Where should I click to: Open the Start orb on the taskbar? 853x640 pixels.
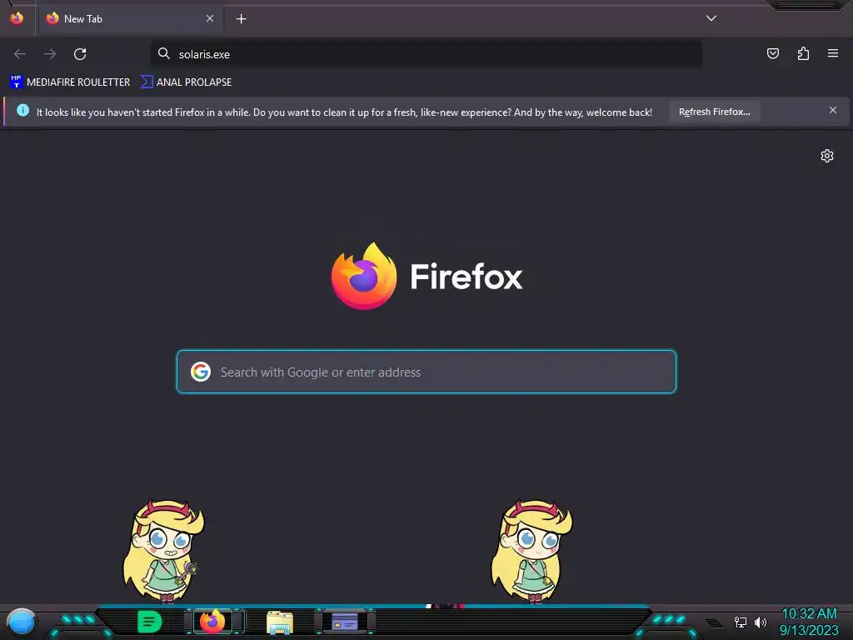point(21,622)
